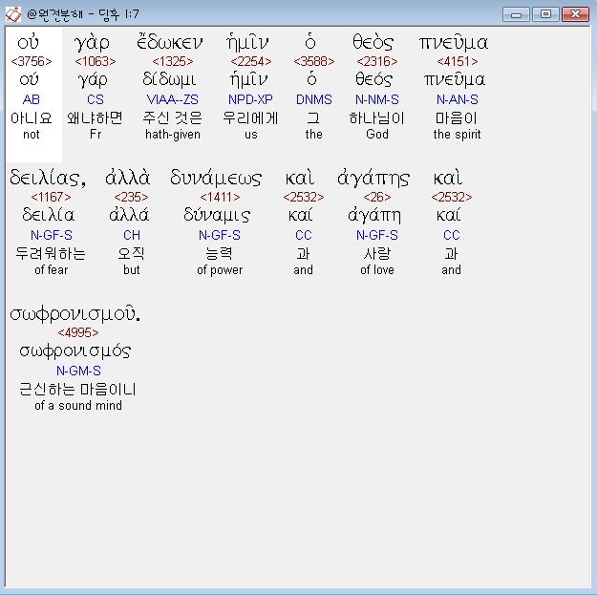Image resolution: width=597 pixels, height=595 pixels.
Task: Click the English gloss the spirit
Action: click(x=457, y=134)
